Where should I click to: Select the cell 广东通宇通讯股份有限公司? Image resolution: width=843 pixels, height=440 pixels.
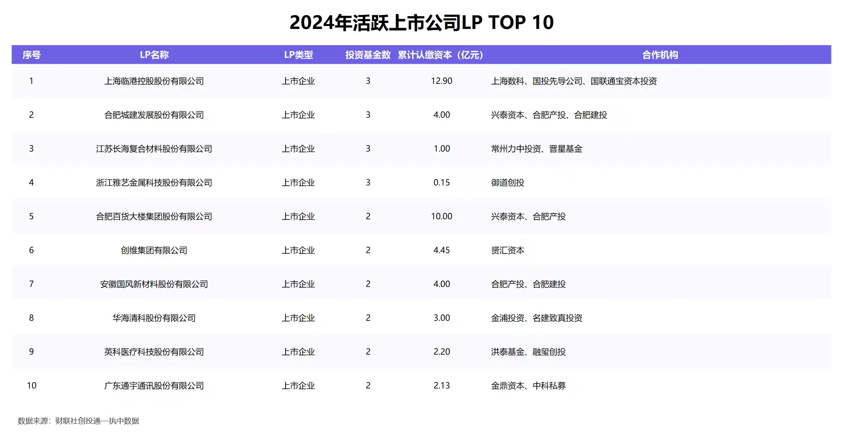coord(154,385)
